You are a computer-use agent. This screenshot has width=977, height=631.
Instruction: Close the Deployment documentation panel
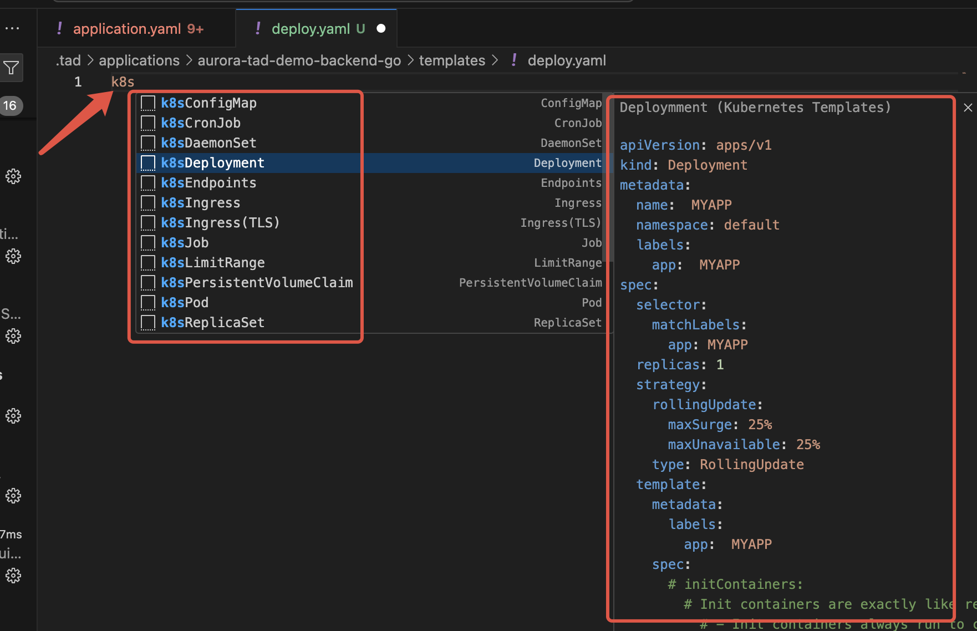coord(968,108)
